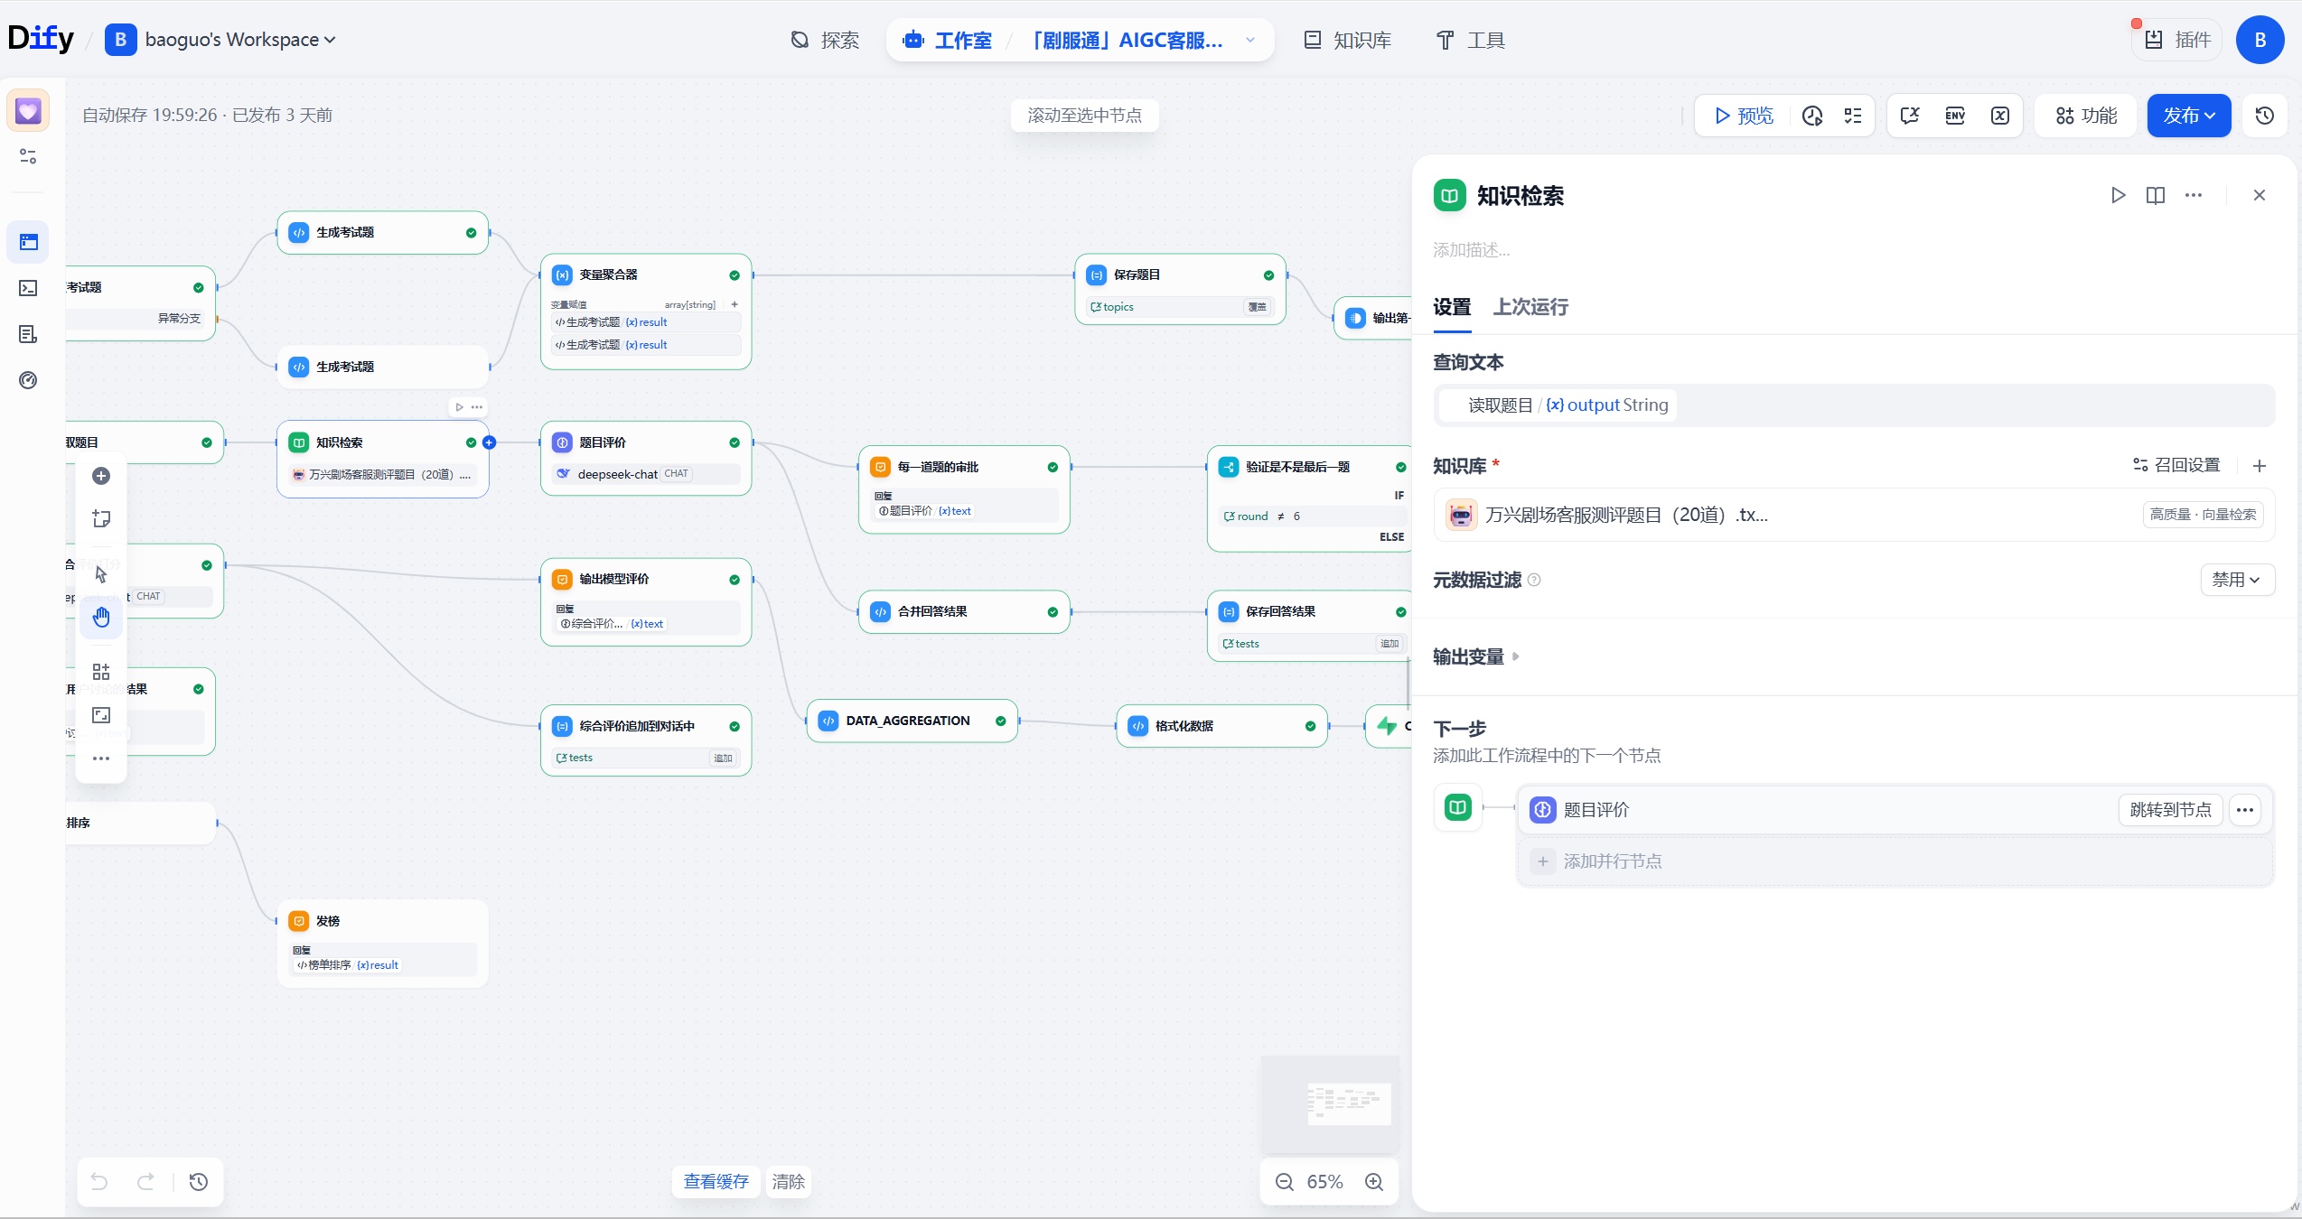
Task: Open the checklist icon in the top toolbar
Action: click(1853, 116)
